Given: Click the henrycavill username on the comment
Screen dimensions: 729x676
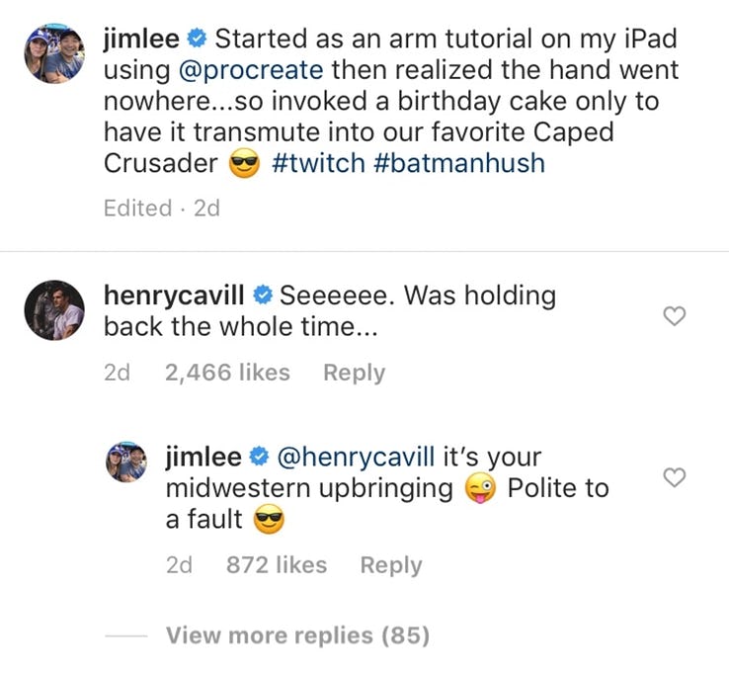Looking at the screenshot, I should point(174,296).
